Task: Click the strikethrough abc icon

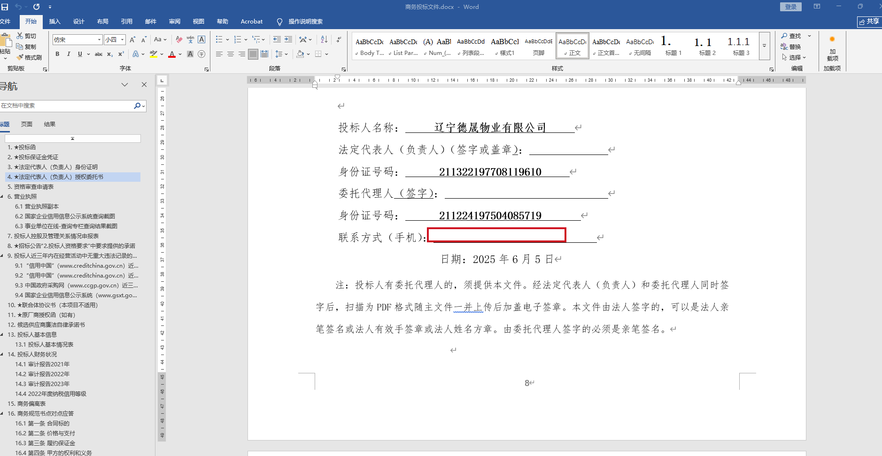Action: (99, 54)
